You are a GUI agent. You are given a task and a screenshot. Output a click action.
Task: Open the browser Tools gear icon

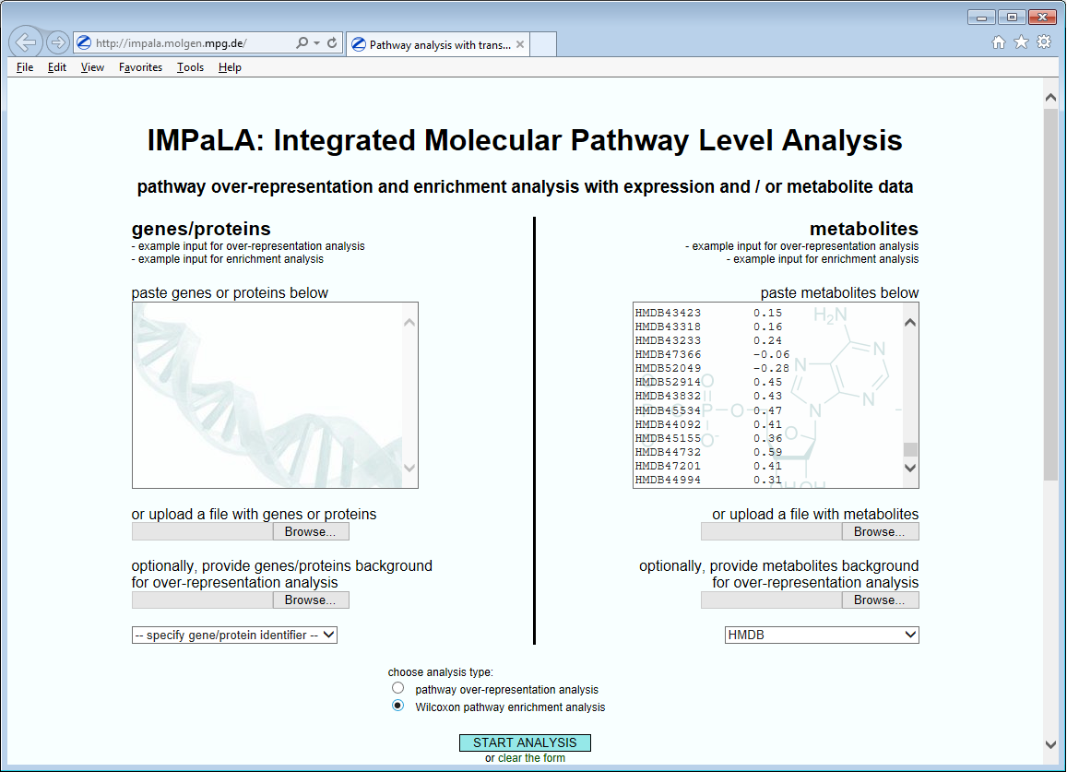[x=1044, y=42]
